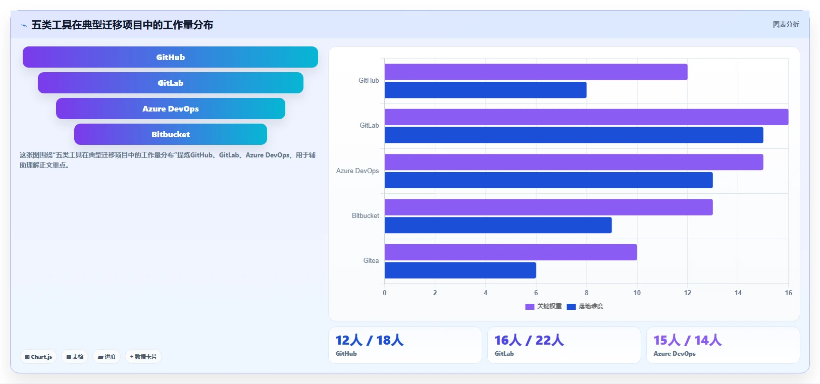Pick the Bitbucket funnel stage bar
Viewport: 820px width, 384px height.
coord(171,134)
